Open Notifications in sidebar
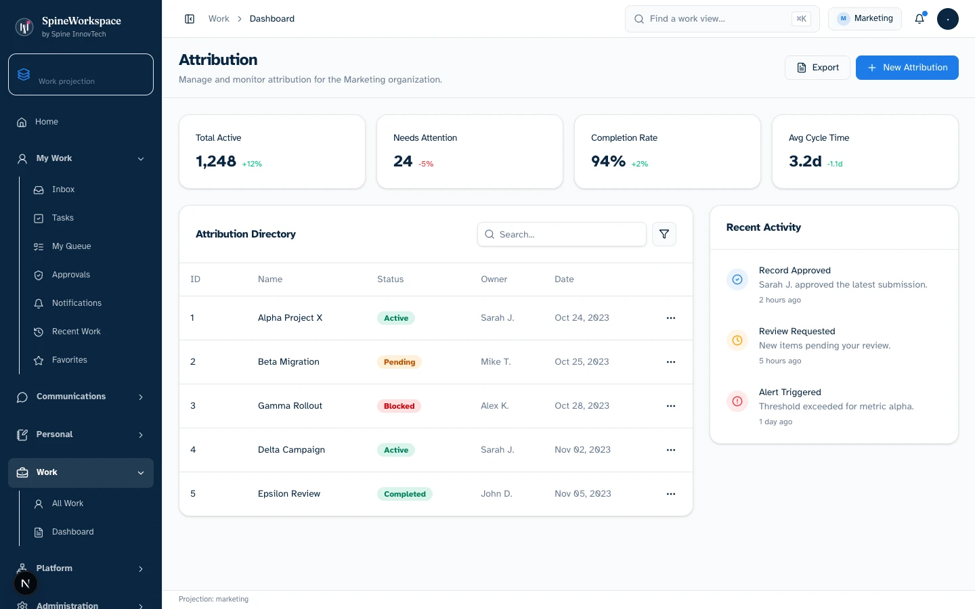The image size is (975, 609). pos(89,303)
